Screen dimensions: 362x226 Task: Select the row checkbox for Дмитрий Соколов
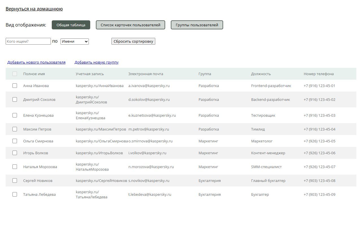tap(15, 99)
